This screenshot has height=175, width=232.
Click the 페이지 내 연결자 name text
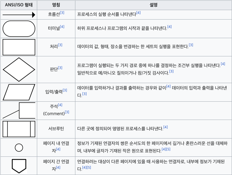(x=56, y=147)
